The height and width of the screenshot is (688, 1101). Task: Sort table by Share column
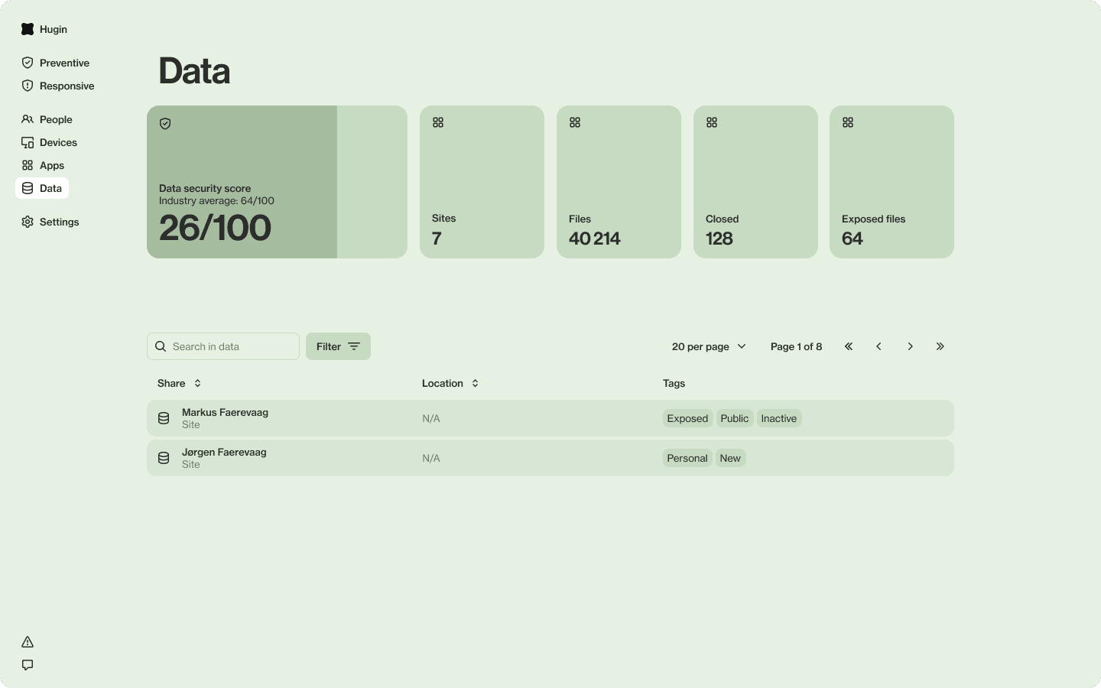[180, 383]
